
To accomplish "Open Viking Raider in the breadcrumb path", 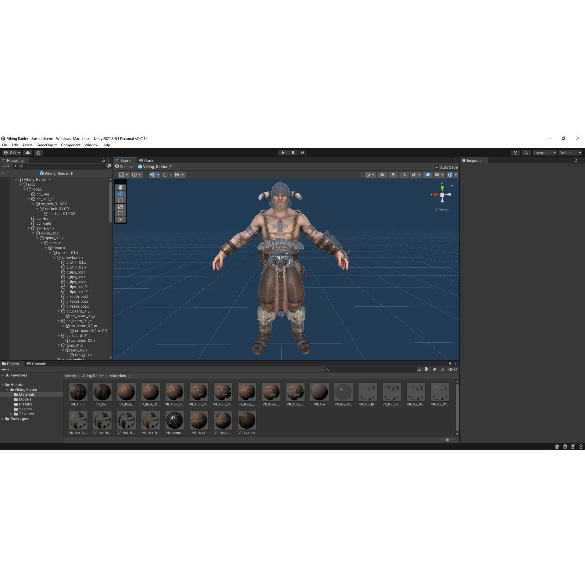I will pyautogui.click(x=92, y=376).
